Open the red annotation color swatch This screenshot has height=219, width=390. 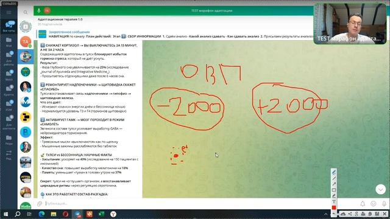click(x=334, y=207)
